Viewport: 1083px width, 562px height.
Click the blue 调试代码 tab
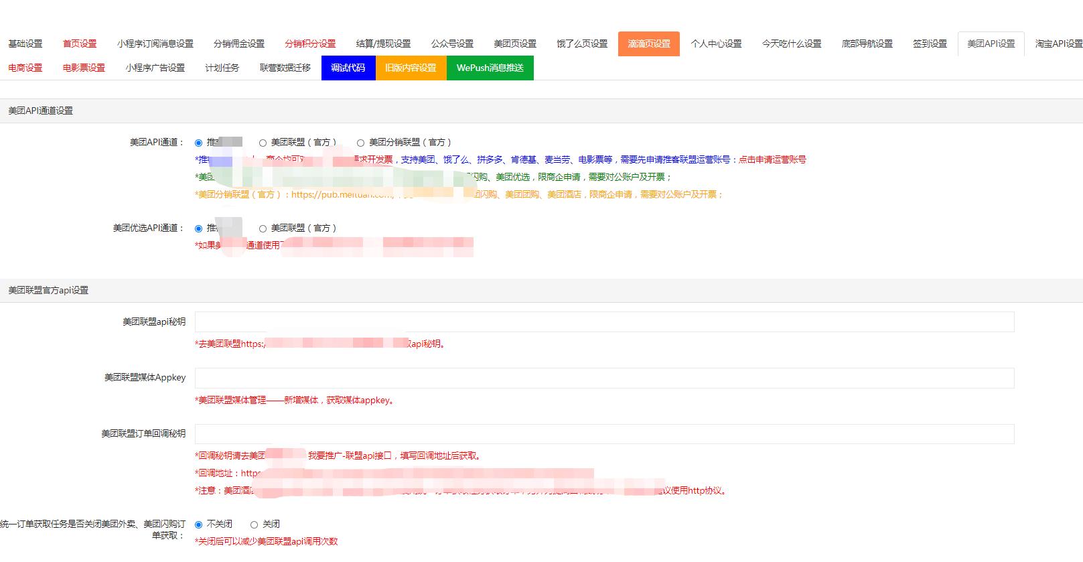pos(348,68)
